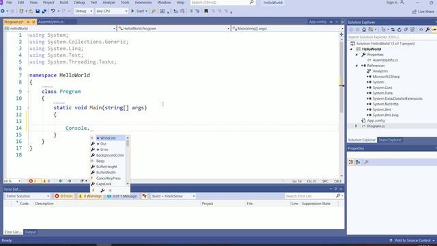Click the Collapse All icon in Solution Explorer
437x246 pixels.
(406, 29)
